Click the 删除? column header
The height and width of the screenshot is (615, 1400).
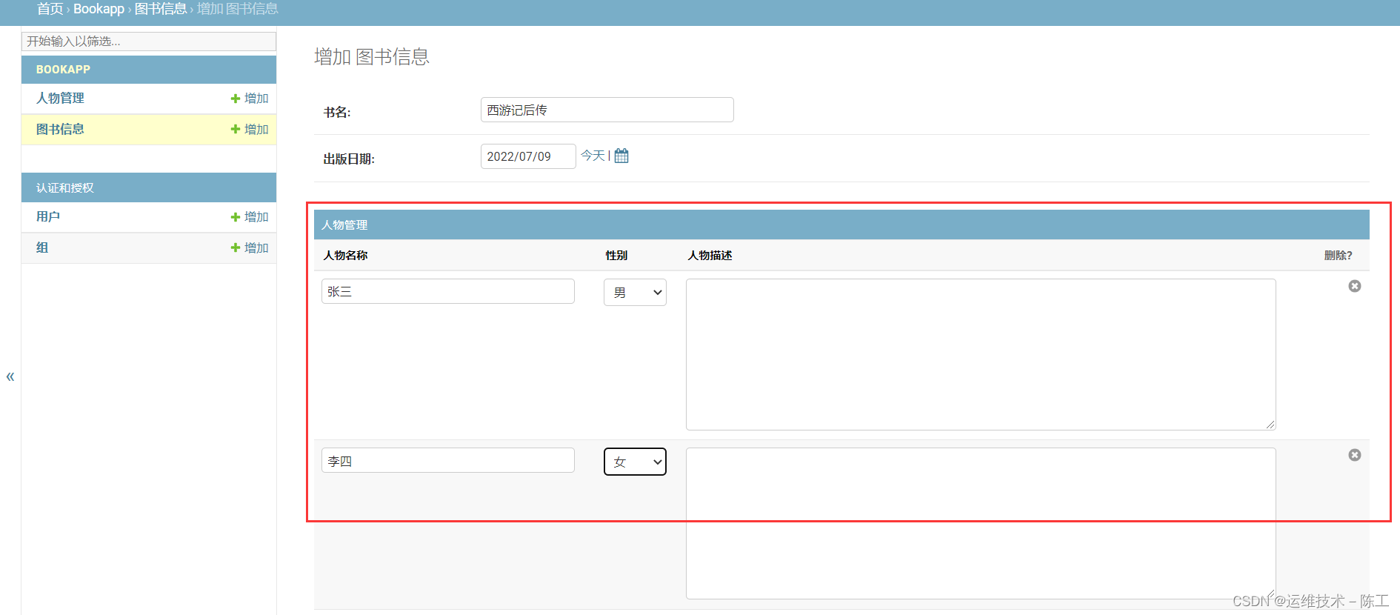(1338, 255)
